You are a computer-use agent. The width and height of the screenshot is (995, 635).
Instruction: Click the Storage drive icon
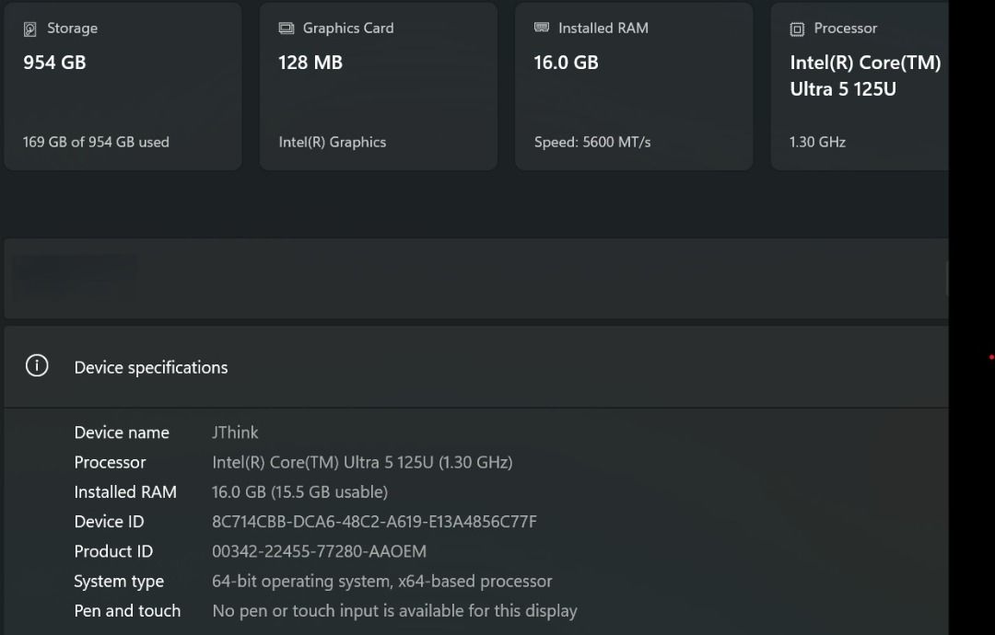pos(30,29)
